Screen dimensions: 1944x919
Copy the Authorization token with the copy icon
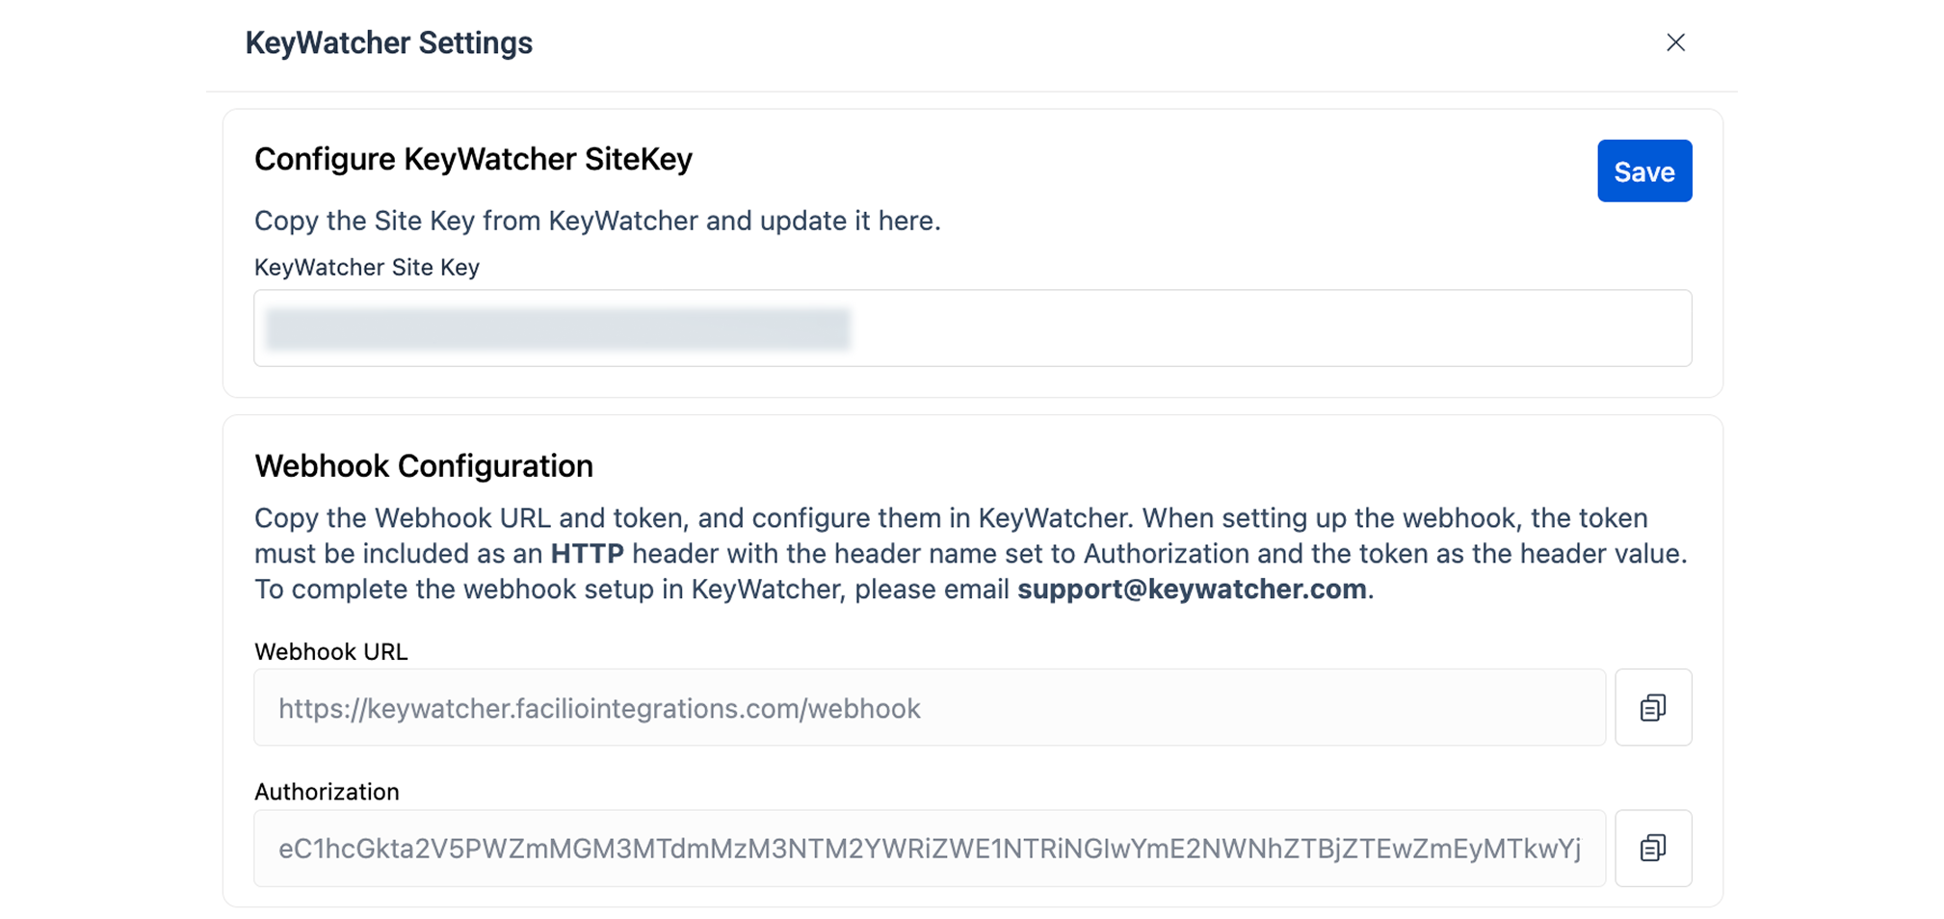click(x=1652, y=848)
